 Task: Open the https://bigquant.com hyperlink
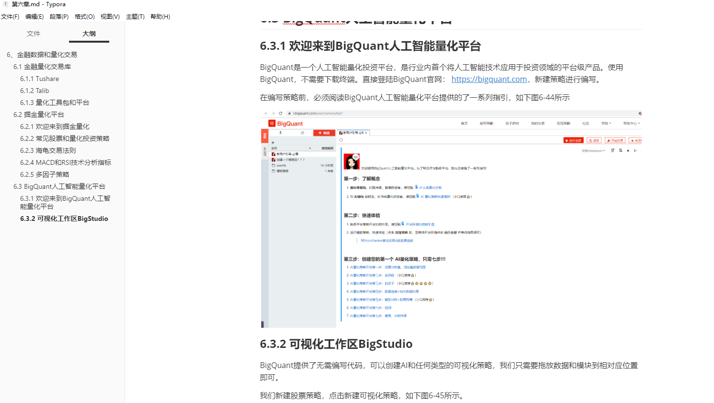pyautogui.click(x=489, y=79)
